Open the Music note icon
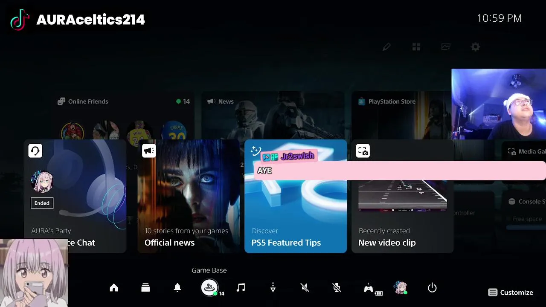The height and width of the screenshot is (307, 546). click(241, 288)
